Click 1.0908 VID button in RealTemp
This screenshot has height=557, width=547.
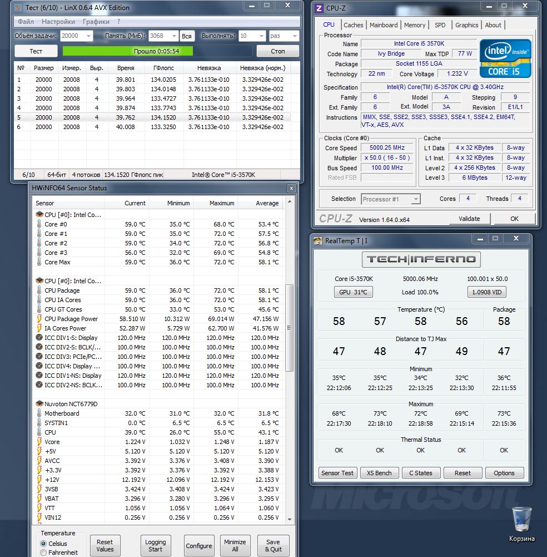click(x=486, y=292)
